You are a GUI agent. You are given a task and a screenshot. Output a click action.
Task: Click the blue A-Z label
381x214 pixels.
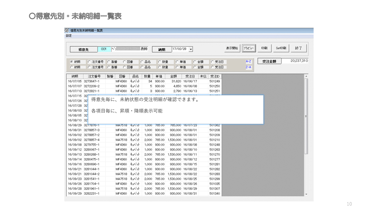click(x=248, y=62)
